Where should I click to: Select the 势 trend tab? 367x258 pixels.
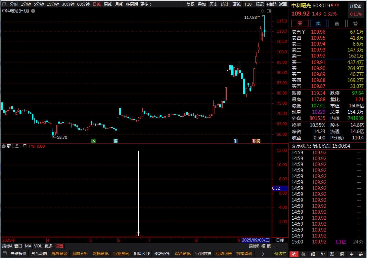[323, 254]
